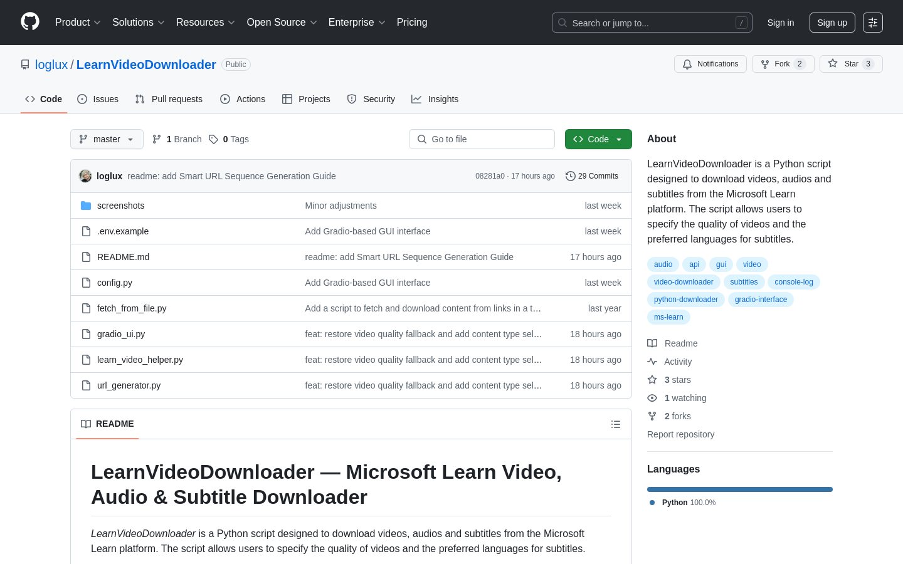Open 'Minor adjustments' commit message

341,206
